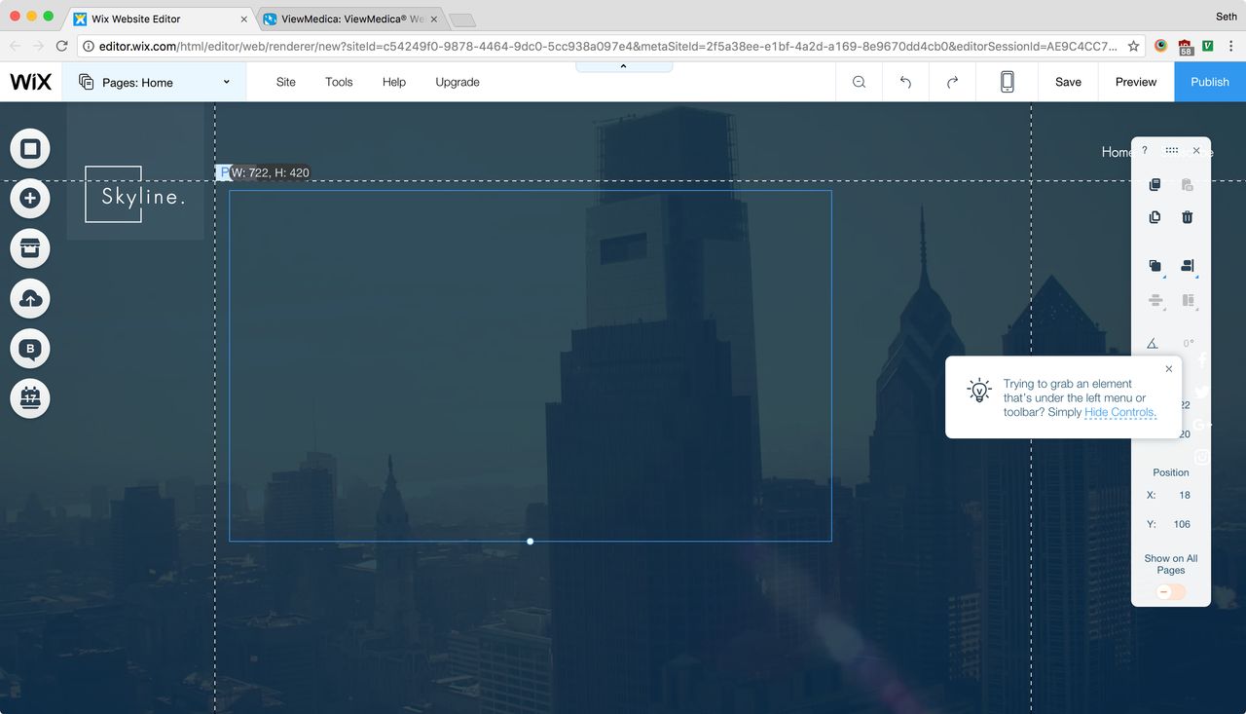
Task: Open the Blog panel in the sidebar
Action: [x=30, y=349]
